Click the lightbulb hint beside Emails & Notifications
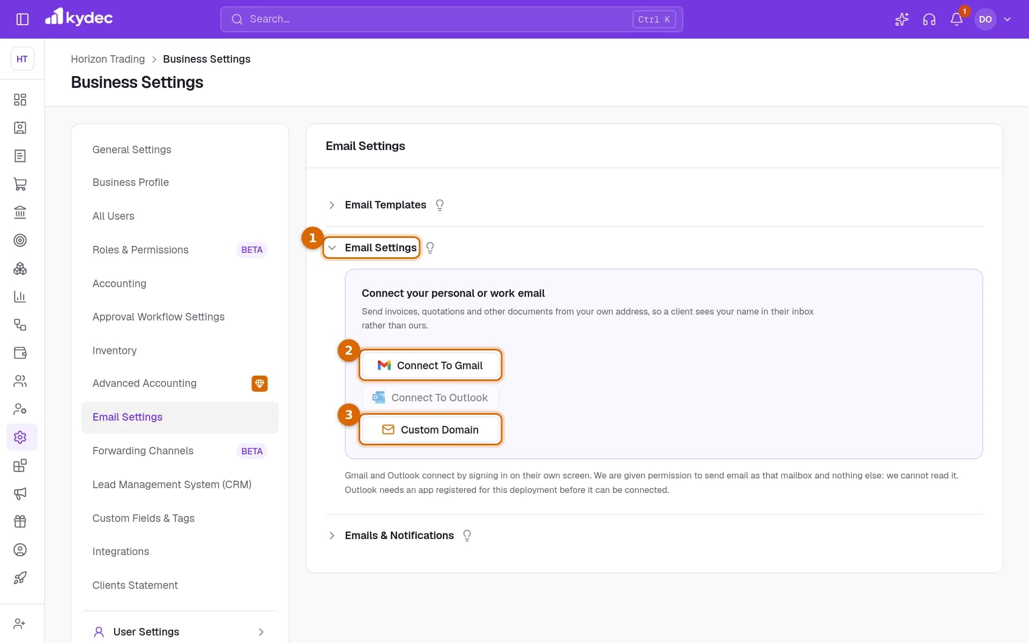 [x=467, y=535]
